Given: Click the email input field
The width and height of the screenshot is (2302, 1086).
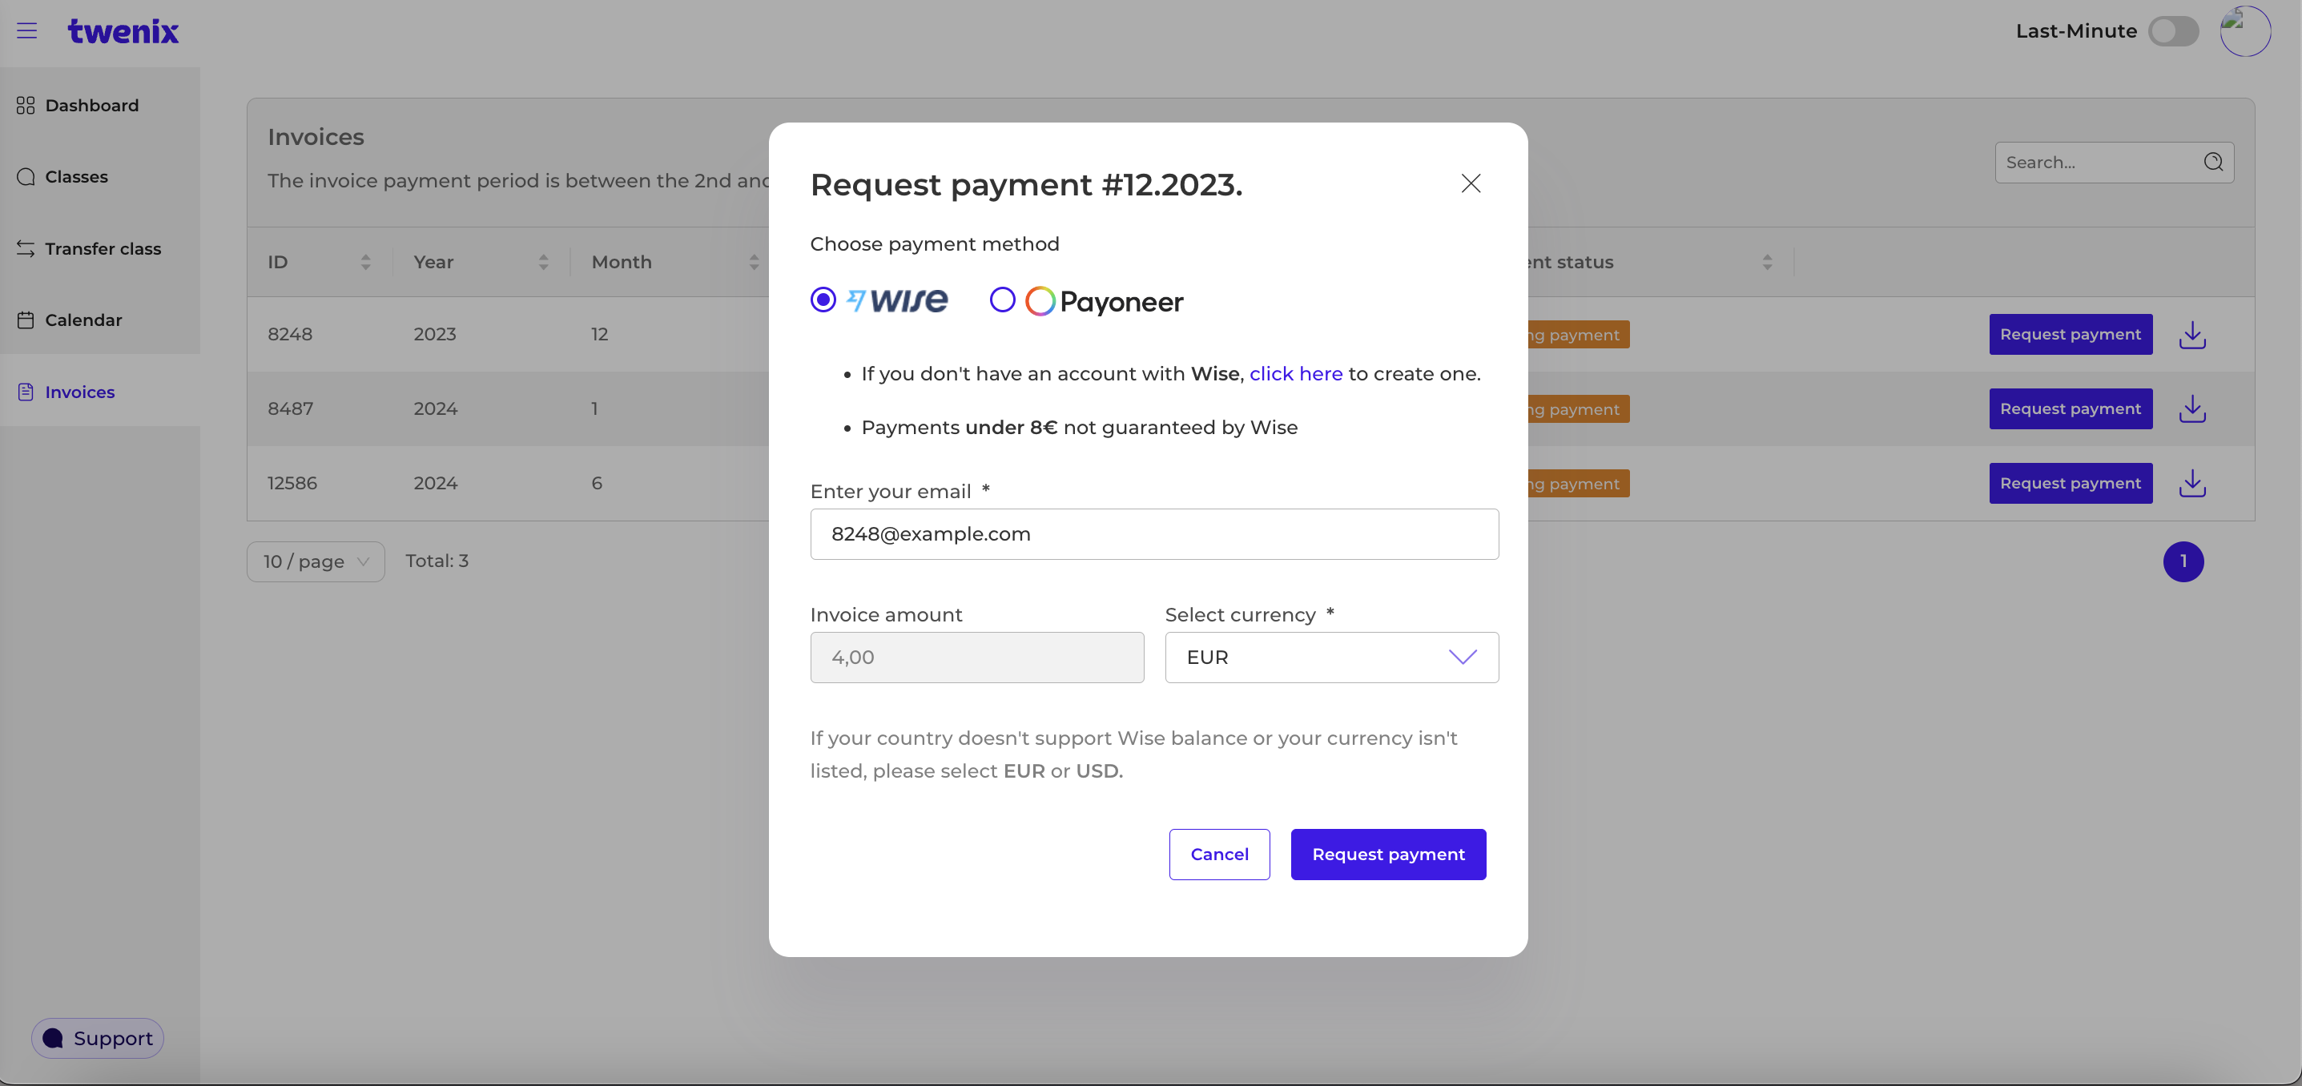Looking at the screenshot, I should (1153, 533).
